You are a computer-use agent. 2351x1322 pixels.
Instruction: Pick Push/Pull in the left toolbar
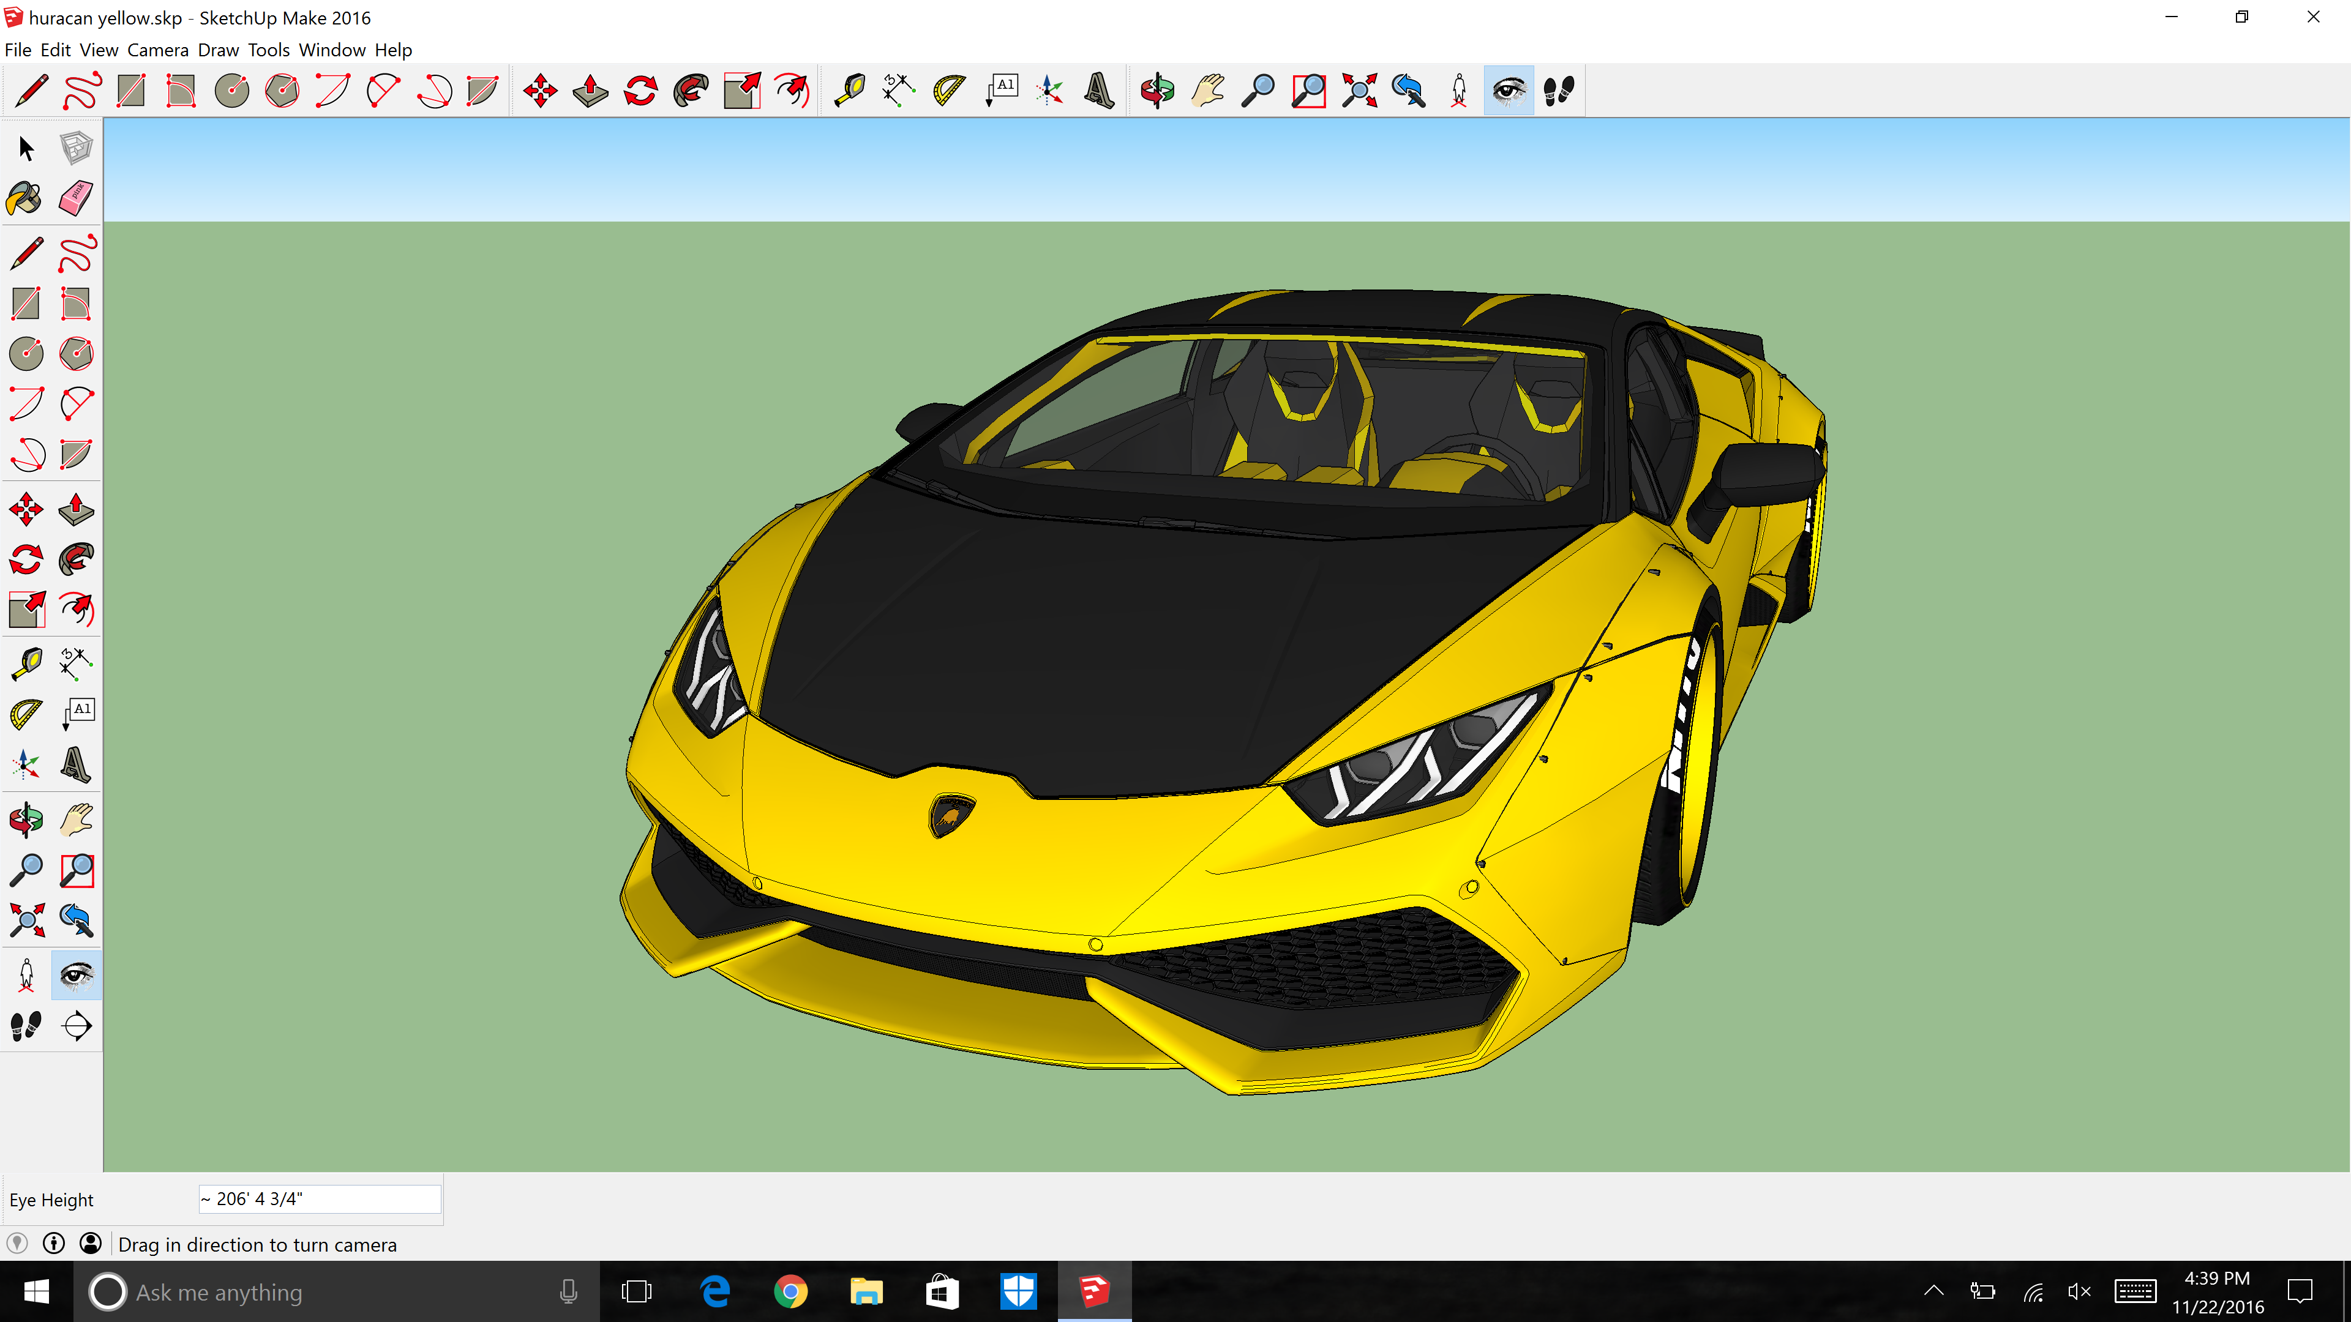pos(76,509)
